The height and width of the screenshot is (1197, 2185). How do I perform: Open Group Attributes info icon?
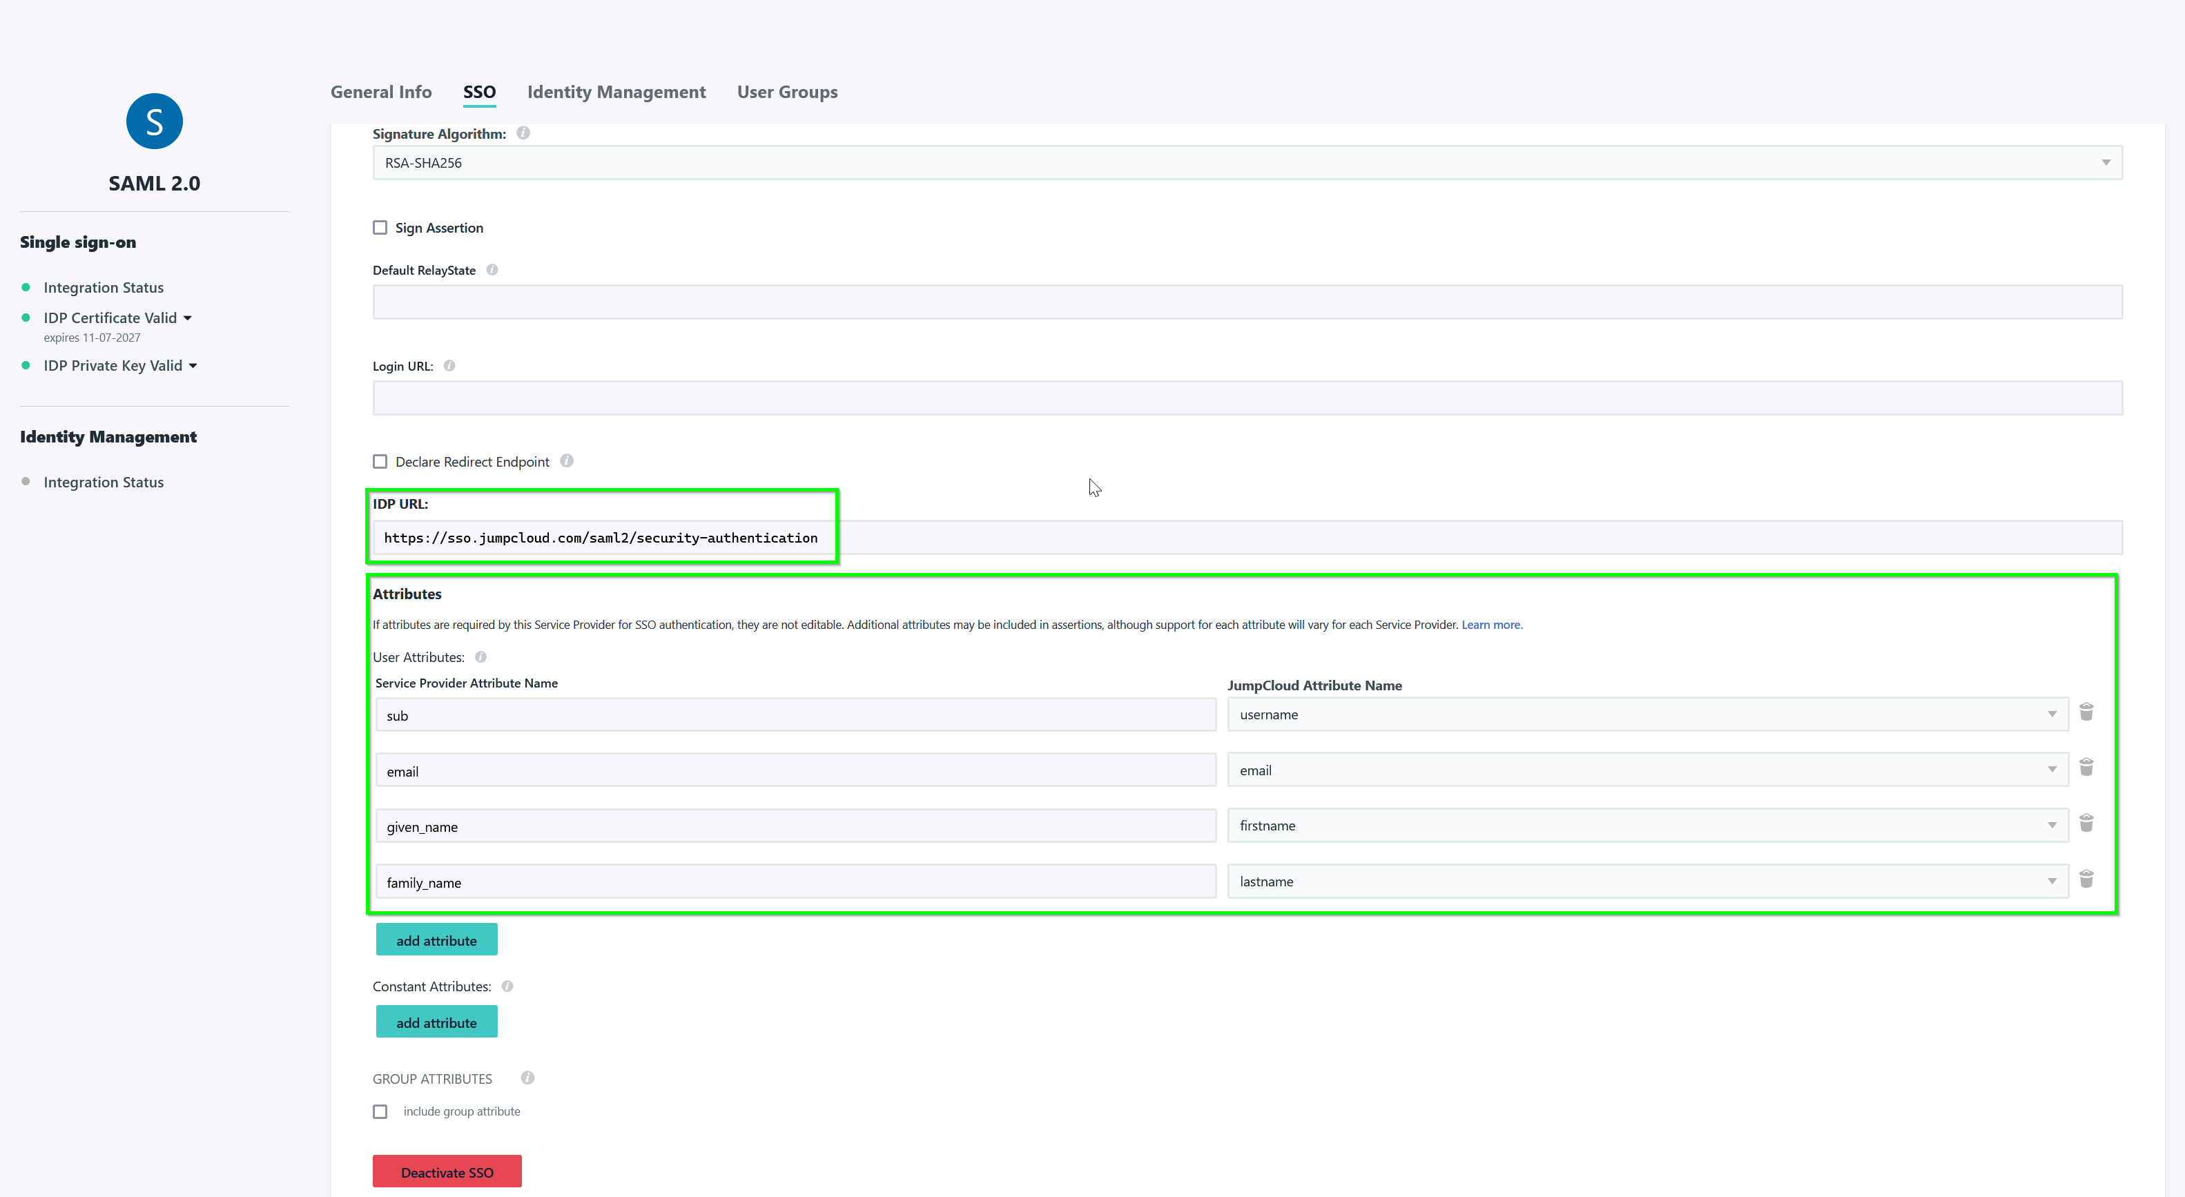click(527, 1078)
